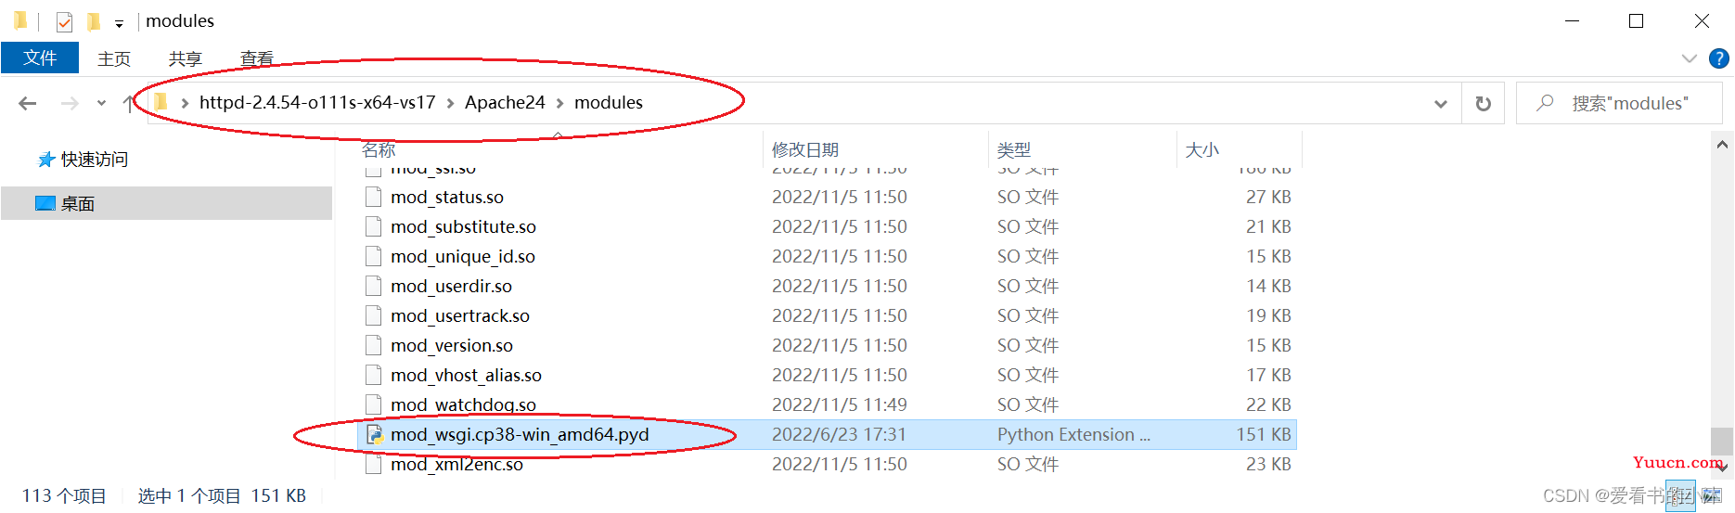Click the file icon of mod_userdir.so
1735x513 pixels.
374,286
